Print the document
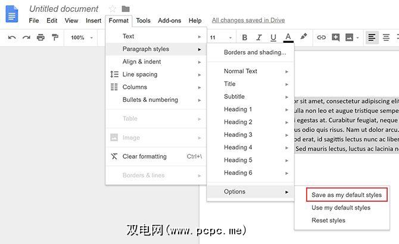Image resolution: width=399 pixels, height=244 pixels. pyautogui.click(x=40, y=37)
